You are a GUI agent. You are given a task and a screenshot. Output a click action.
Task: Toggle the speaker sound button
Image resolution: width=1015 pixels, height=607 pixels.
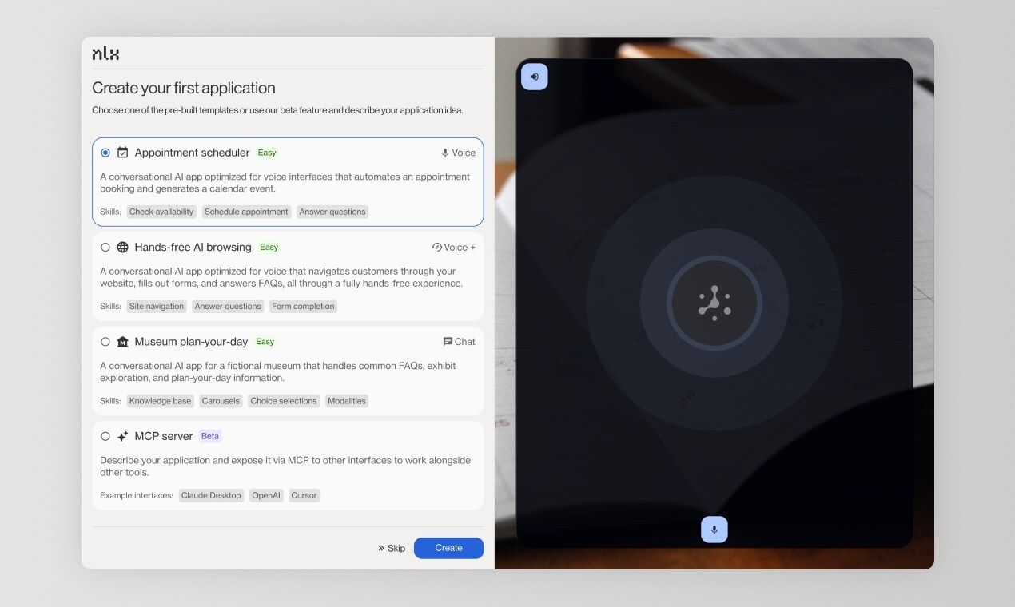tap(535, 77)
